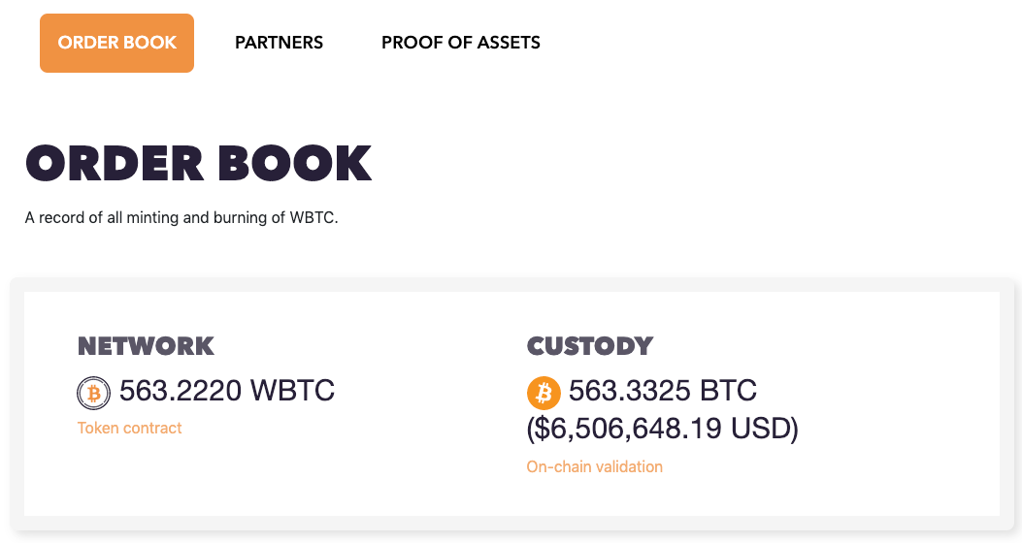Open the Token contract link
This screenshot has height=543, width=1022.
coord(129,428)
